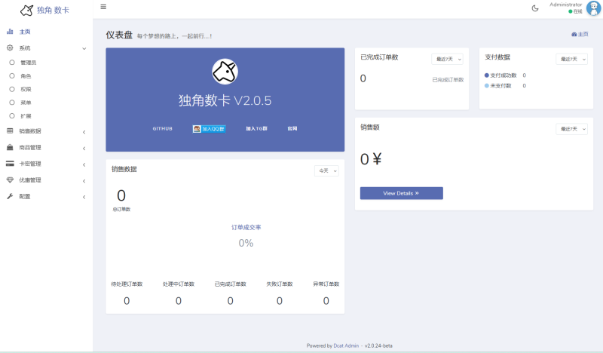Expand the 优惠管理 sidebar chevron
Image resolution: width=603 pixels, height=353 pixels.
pyautogui.click(x=84, y=181)
